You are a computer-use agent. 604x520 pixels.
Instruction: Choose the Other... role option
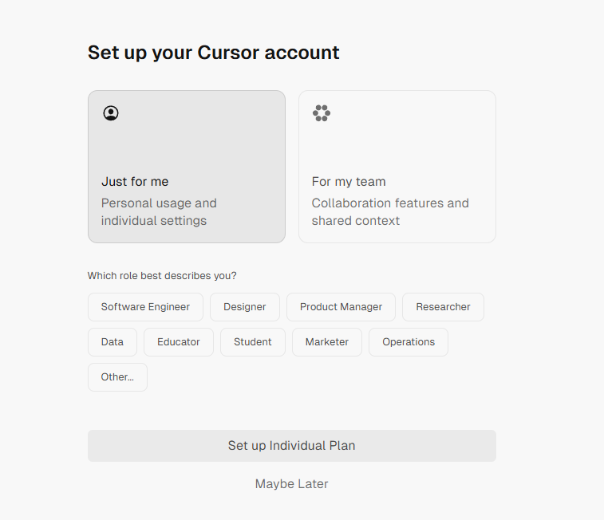117,376
